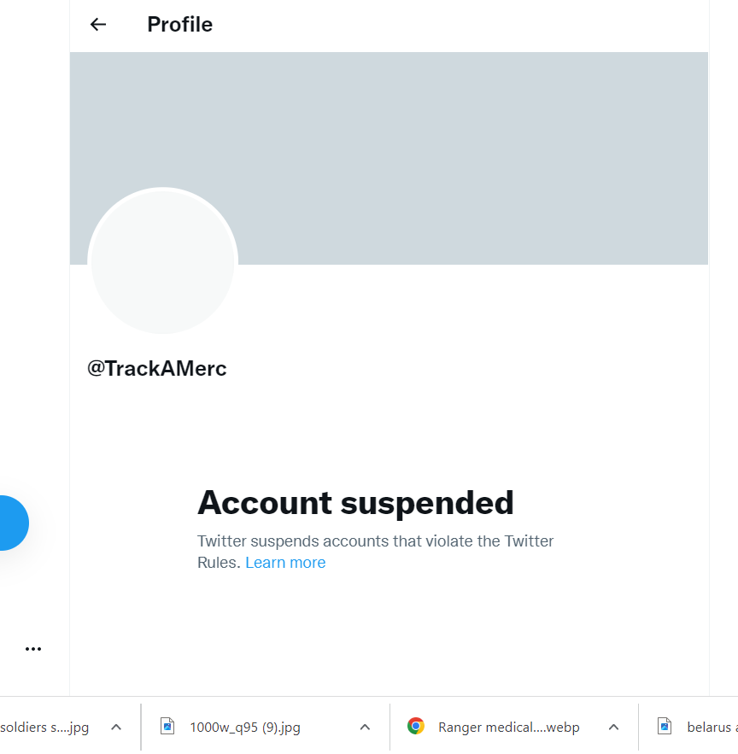This screenshot has height=754, width=738.
Task: Follow the Learn more link
Action: point(285,563)
